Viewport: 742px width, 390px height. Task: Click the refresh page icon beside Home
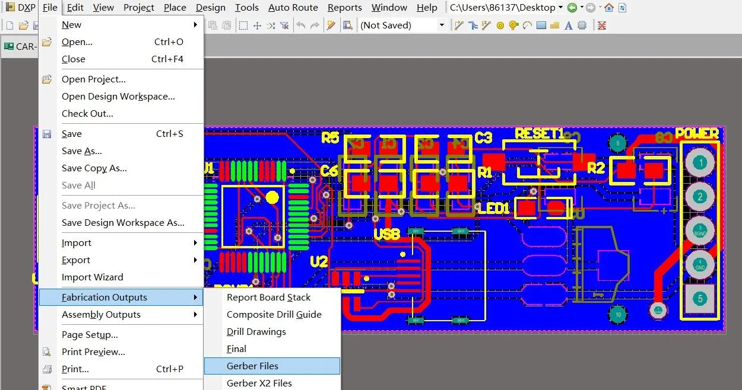(622, 8)
